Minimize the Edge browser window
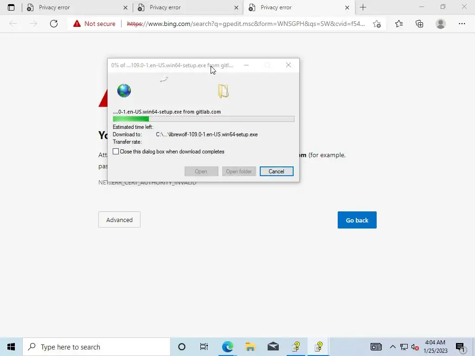Viewport: 475px width, 356px height. click(421, 6)
